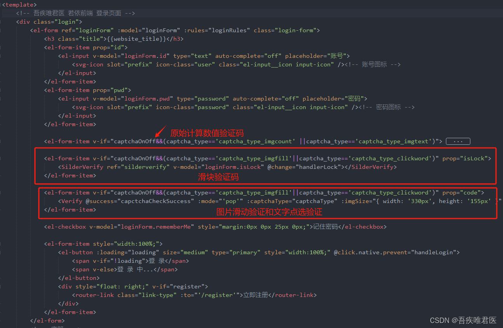
Task: Click placeholder="账号" attribute
Action: (316, 56)
